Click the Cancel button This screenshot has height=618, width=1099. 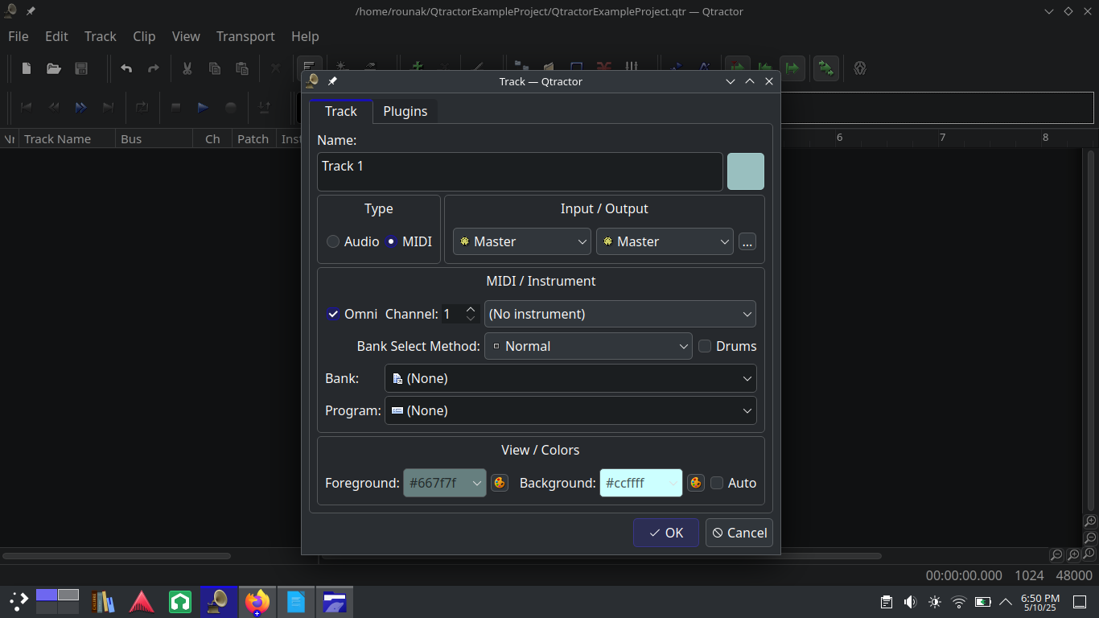coord(739,533)
